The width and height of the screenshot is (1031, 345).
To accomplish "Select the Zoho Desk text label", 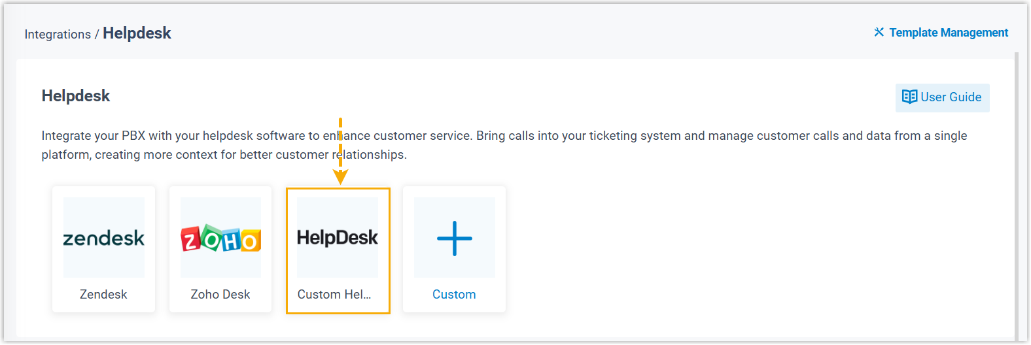I will 220,295.
